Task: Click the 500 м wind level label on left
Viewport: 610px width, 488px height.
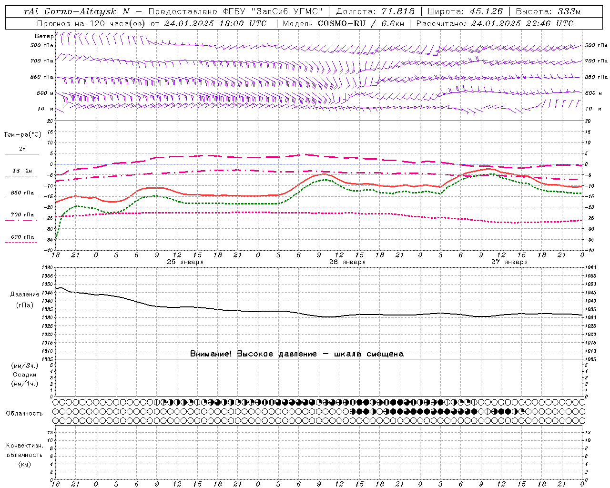Action: click(45, 93)
